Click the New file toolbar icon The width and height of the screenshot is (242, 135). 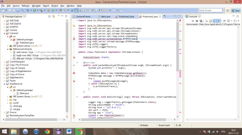[x=3, y=11]
